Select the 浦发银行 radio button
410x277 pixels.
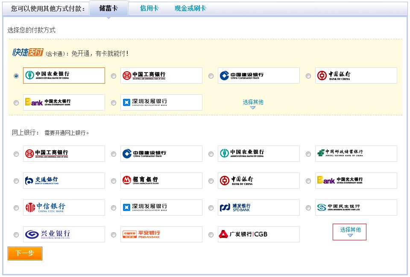(211, 208)
